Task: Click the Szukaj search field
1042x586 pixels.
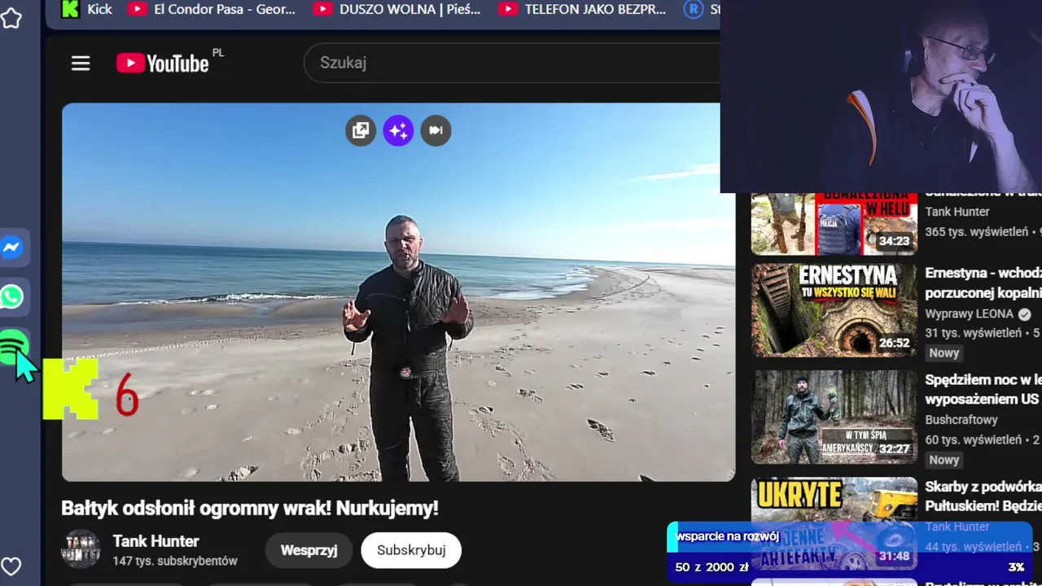Action: pos(511,63)
